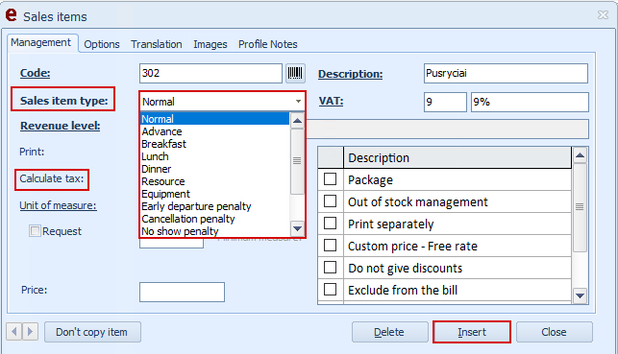The height and width of the screenshot is (354, 618).
Task: Open the Profile Notes tab
Action: (x=267, y=44)
